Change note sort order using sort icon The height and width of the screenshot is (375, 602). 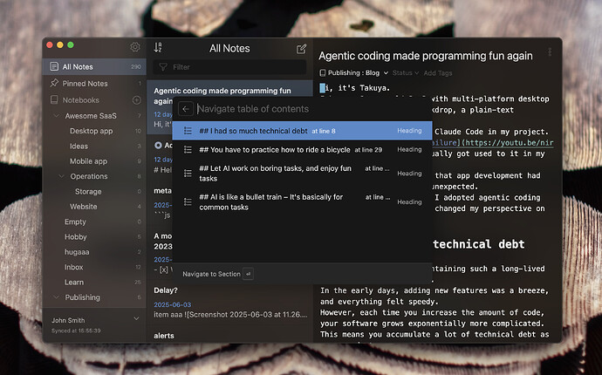158,47
